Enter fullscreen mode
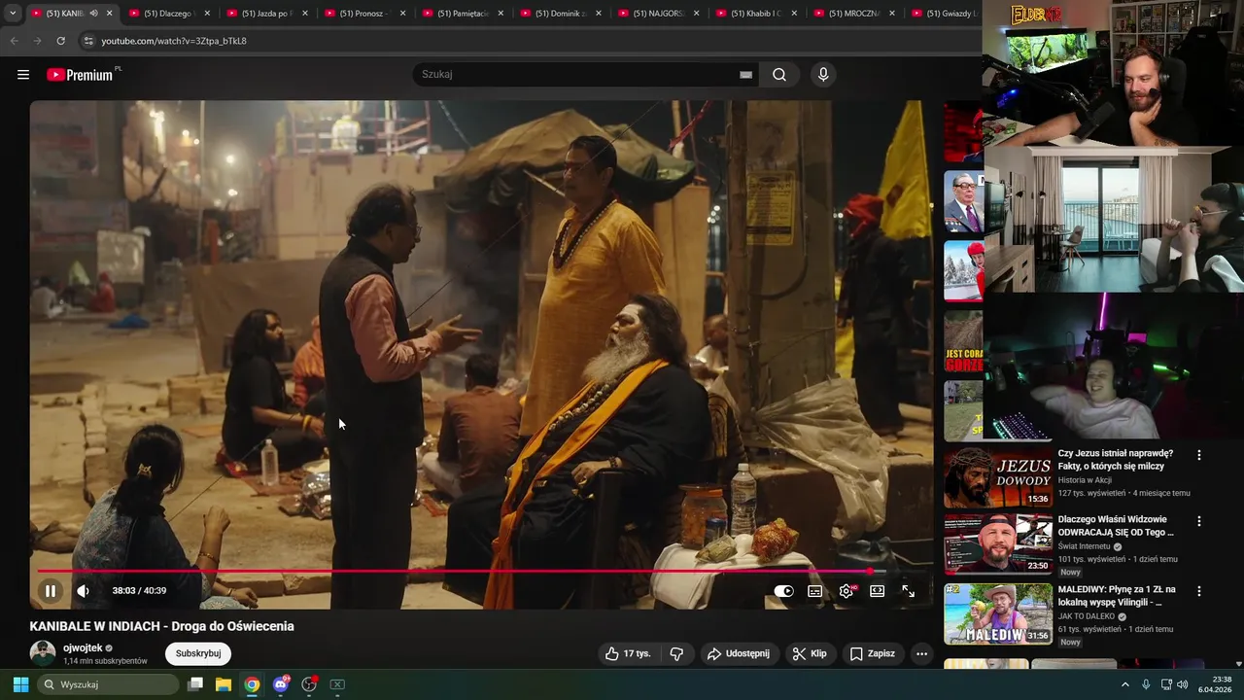Image resolution: width=1244 pixels, height=700 pixels. coord(909,591)
